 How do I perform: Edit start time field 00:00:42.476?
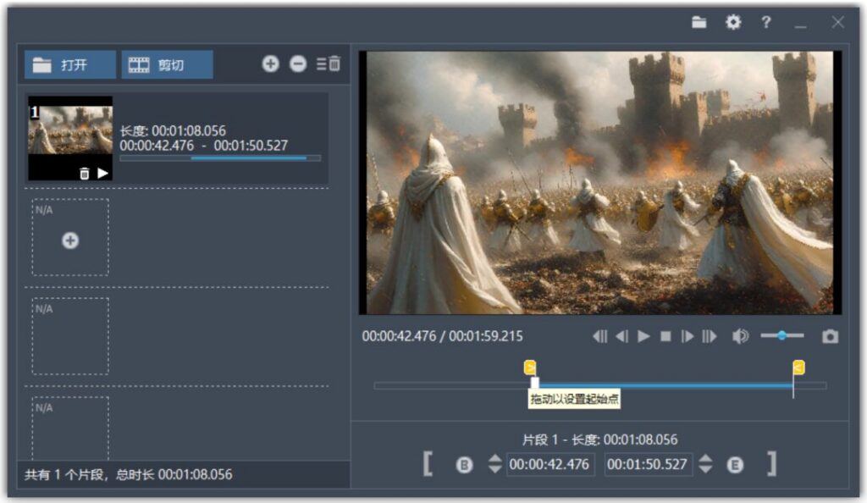(549, 464)
